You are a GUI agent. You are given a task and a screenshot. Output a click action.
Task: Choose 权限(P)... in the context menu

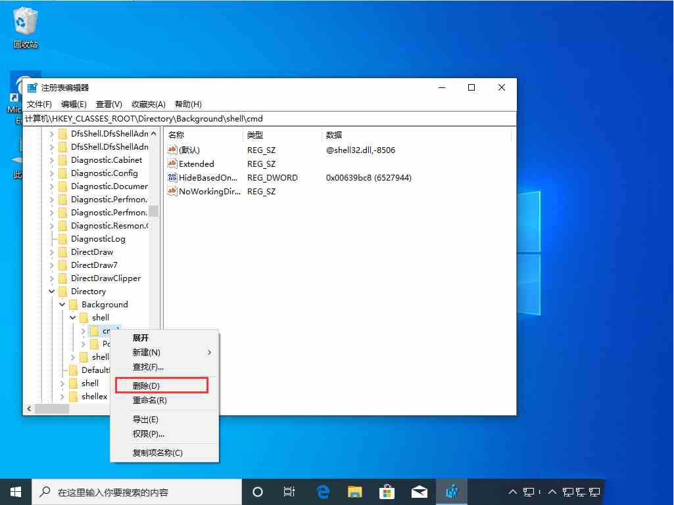point(164,434)
